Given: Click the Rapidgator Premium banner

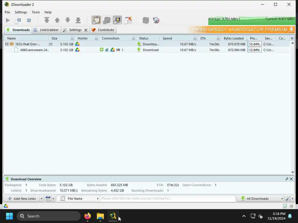Looking at the screenshot, I should click(x=242, y=30).
